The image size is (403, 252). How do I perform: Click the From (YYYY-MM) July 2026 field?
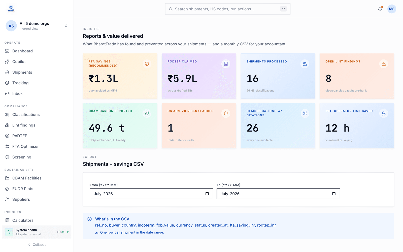tap(151, 194)
